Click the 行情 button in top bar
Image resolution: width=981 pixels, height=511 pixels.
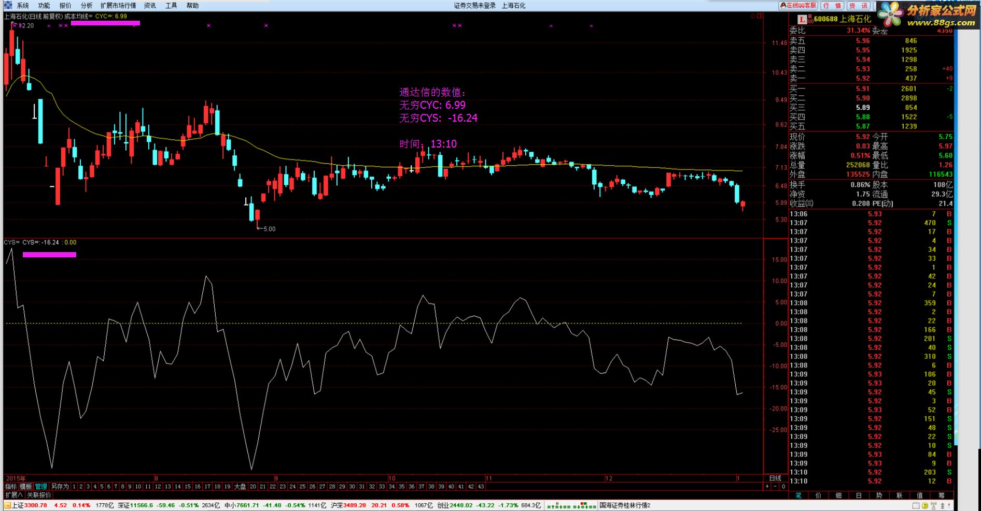833,6
